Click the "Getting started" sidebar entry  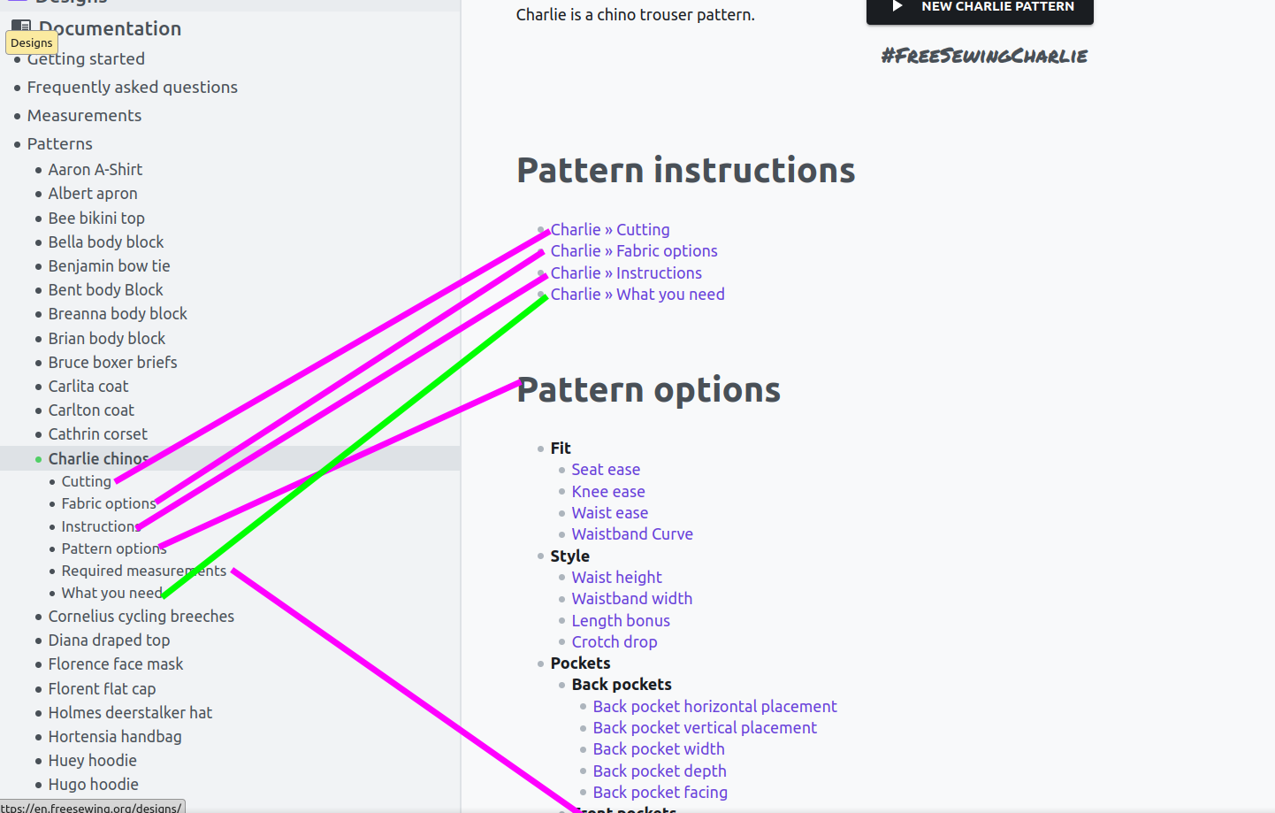tap(86, 58)
